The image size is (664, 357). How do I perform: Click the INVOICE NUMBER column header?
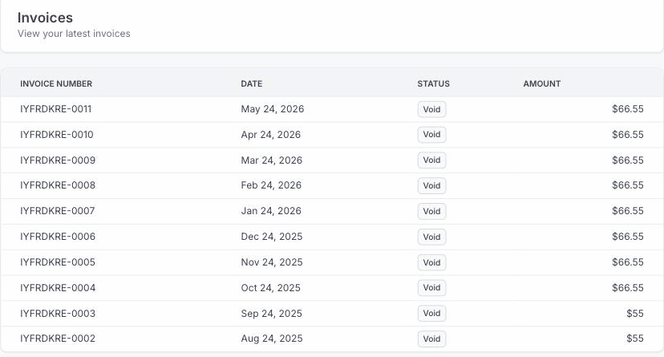click(x=56, y=84)
